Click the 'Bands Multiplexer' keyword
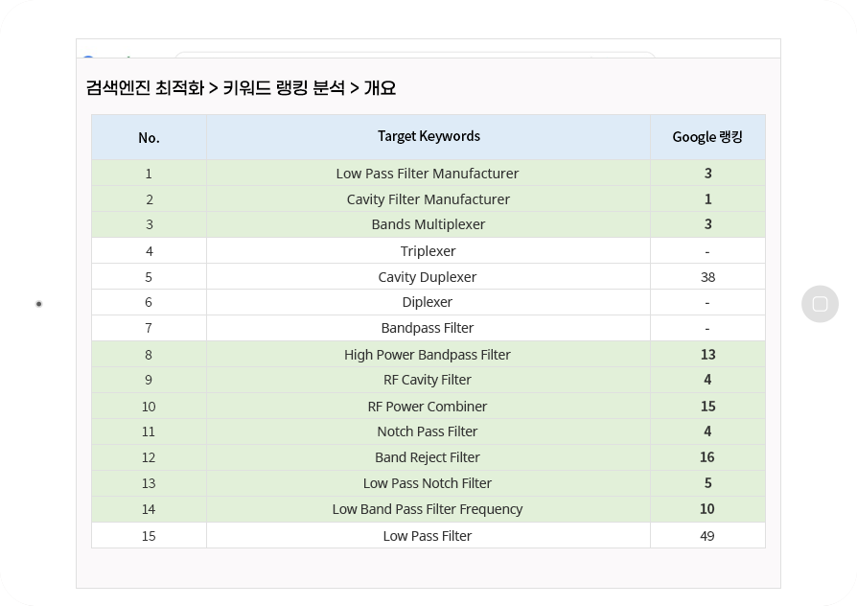Image resolution: width=857 pixels, height=606 pixels. [x=428, y=224]
